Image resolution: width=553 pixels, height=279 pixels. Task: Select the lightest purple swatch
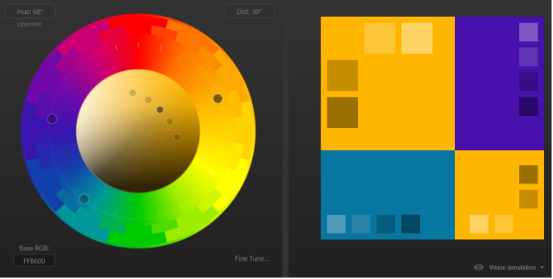pyautogui.click(x=528, y=32)
